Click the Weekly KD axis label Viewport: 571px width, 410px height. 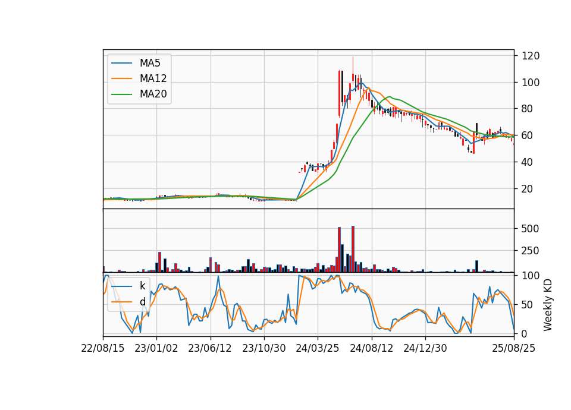[x=548, y=305]
